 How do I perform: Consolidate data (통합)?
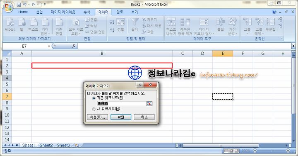[221, 24]
